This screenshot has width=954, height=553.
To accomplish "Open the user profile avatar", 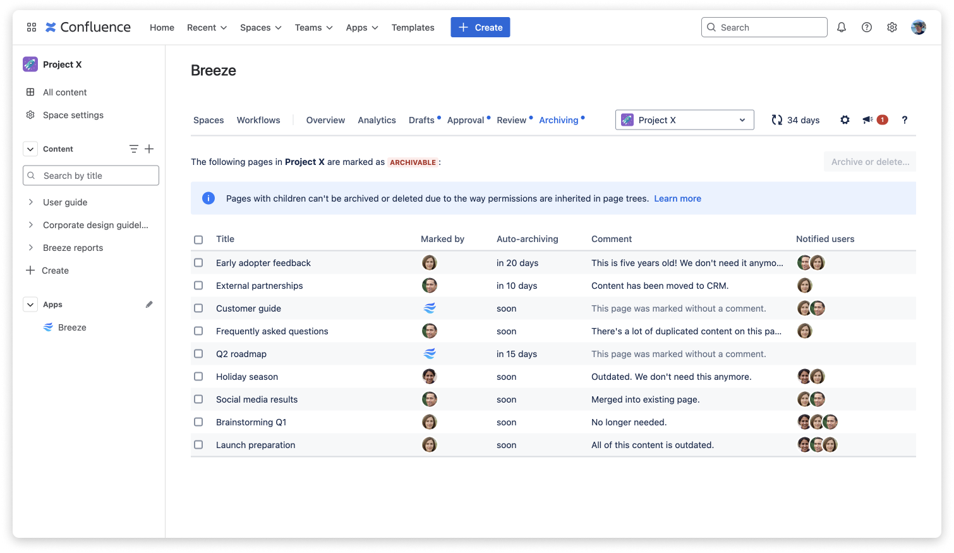I will coord(919,27).
